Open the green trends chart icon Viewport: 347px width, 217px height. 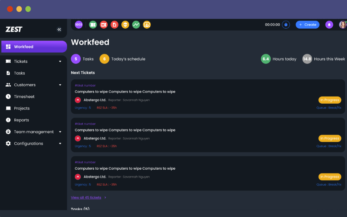(x=136, y=25)
